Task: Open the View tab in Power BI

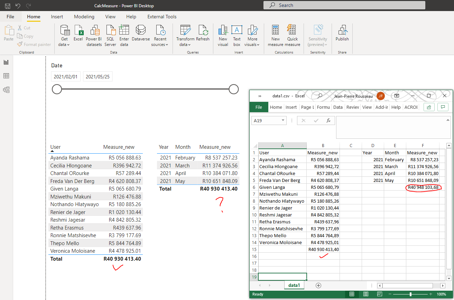Action: coord(110,17)
